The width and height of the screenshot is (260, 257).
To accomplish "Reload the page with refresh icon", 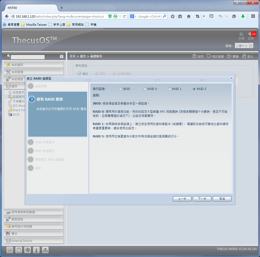I will [x=124, y=16].
